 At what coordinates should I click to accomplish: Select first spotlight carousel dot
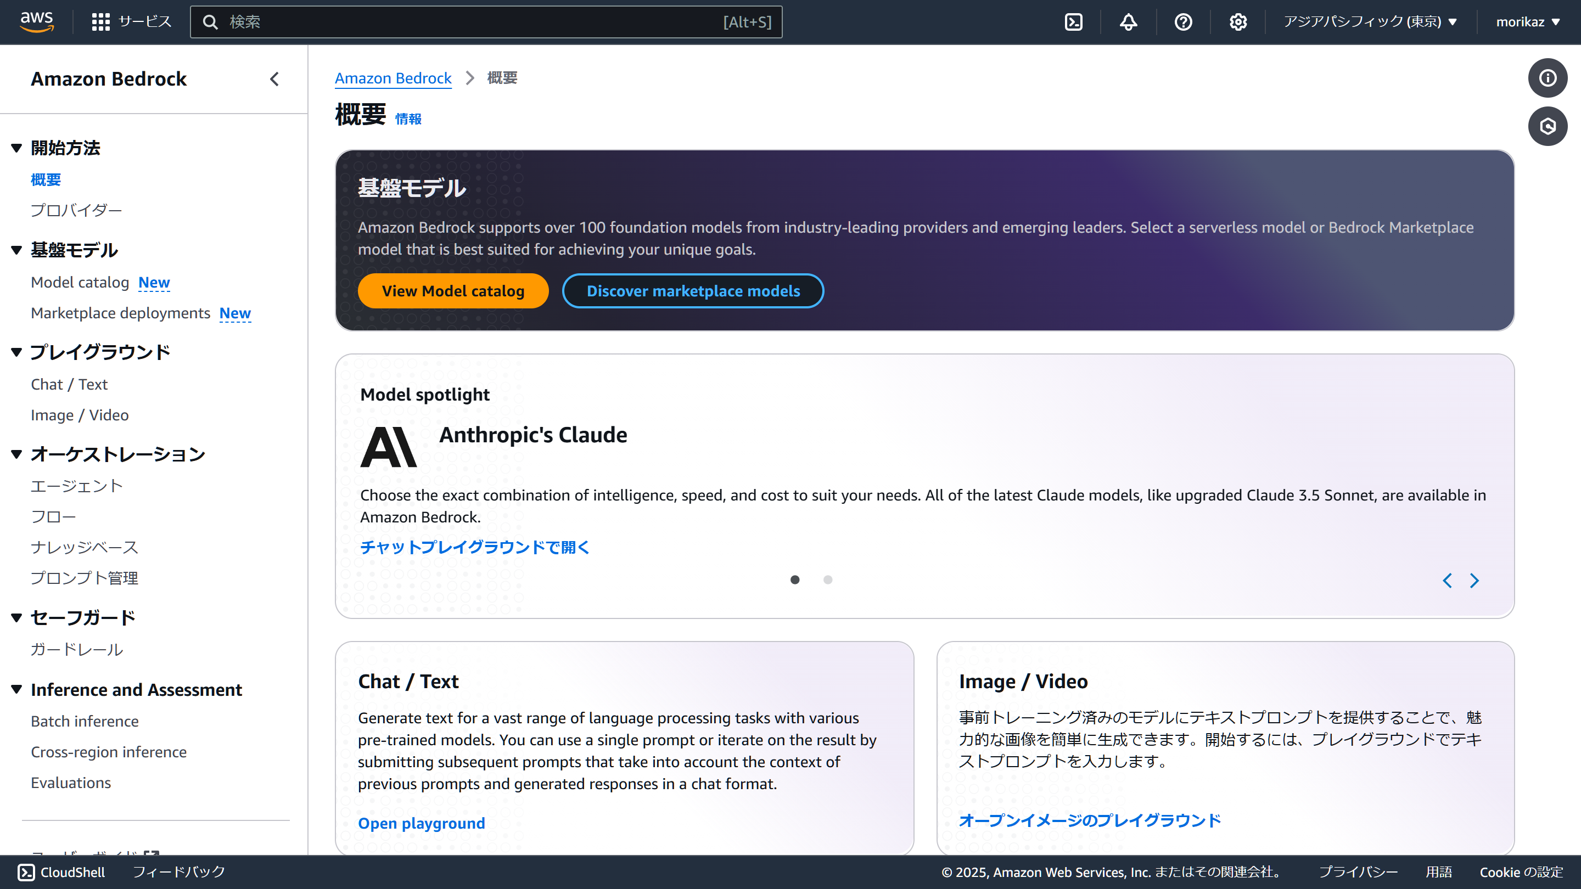795,580
